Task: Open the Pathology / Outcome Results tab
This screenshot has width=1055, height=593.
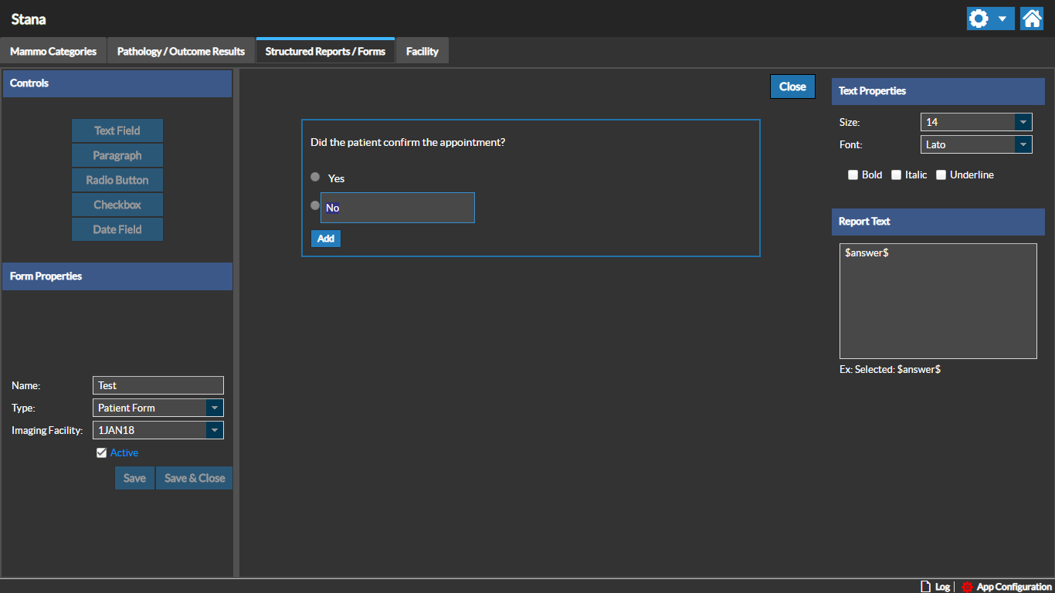Action: (181, 52)
